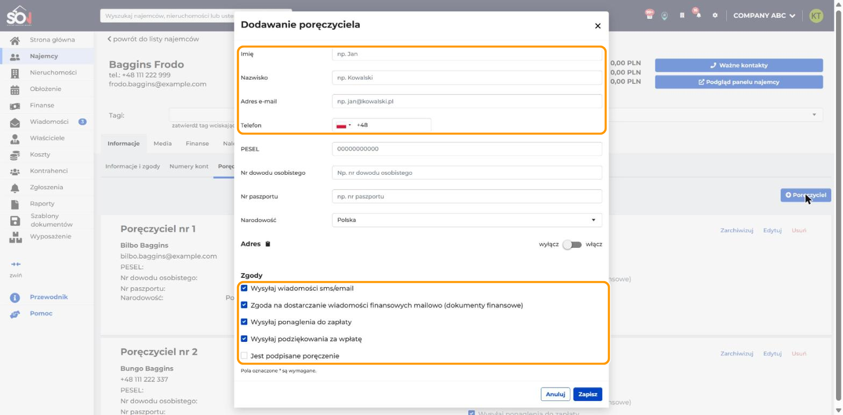Viewport: 843px width, 415px height.
Task: Click into the PESEL input field
Action: pos(467,149)
